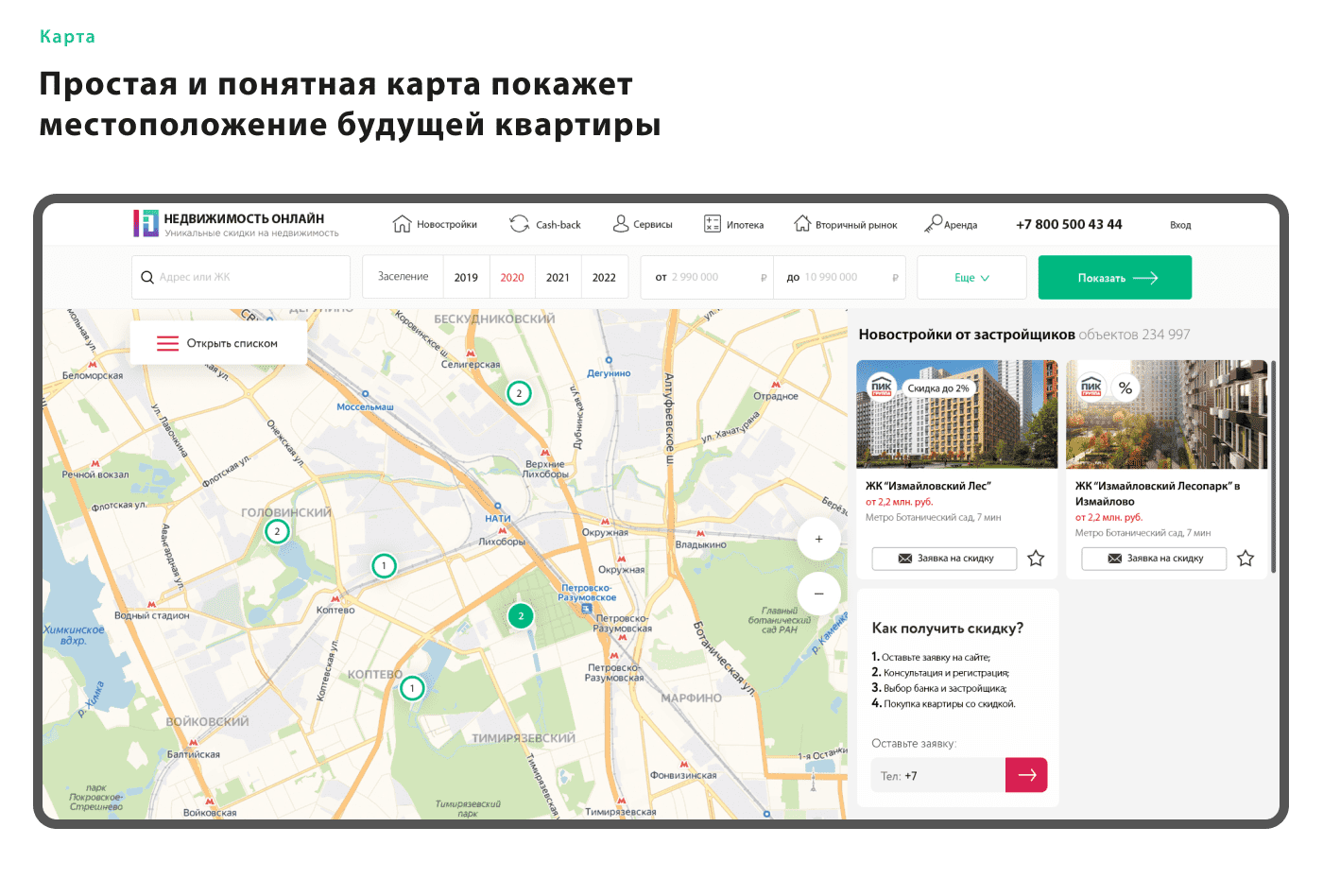1323x879 pixels.
Task: Select occupancy year 2019
Action: pos(466,278)
